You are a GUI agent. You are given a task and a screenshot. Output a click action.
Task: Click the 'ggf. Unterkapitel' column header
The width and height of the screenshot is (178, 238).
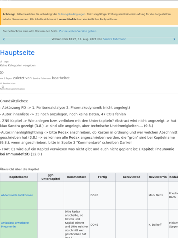pos(51,177)
